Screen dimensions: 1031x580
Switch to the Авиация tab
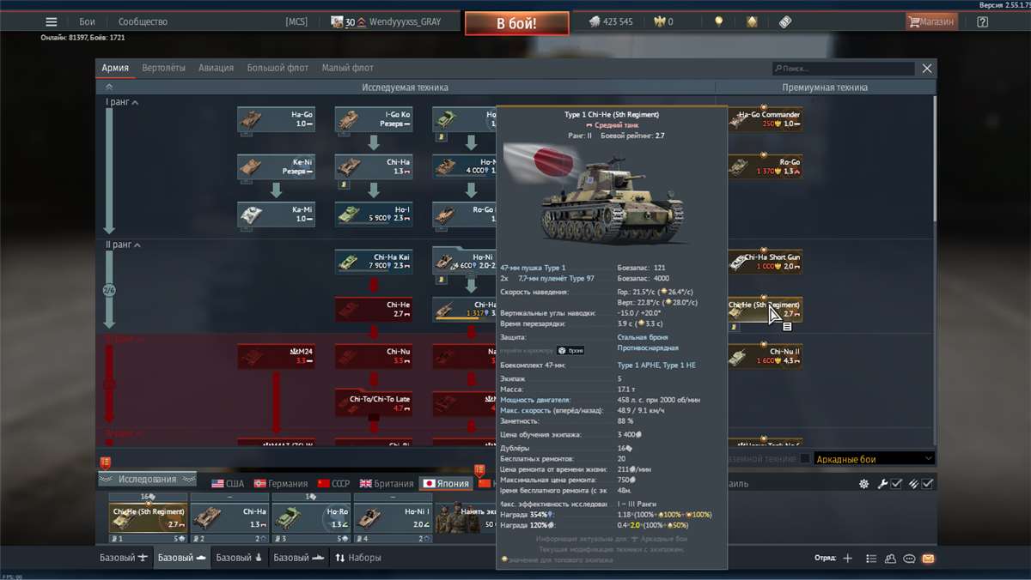216,68
